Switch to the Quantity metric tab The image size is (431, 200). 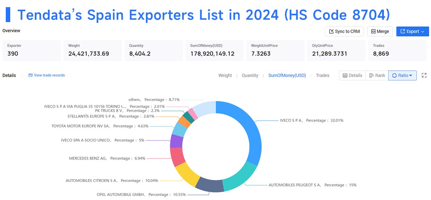coord(250,75)
